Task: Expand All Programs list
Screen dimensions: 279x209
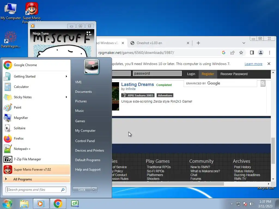Action: point(37,179)
